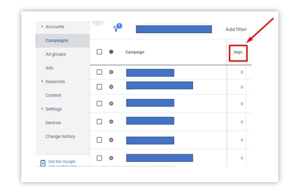This screenshot has height=195, width=299.
Task: Open the Ads sidebar item
Action: tap(50, 68)
